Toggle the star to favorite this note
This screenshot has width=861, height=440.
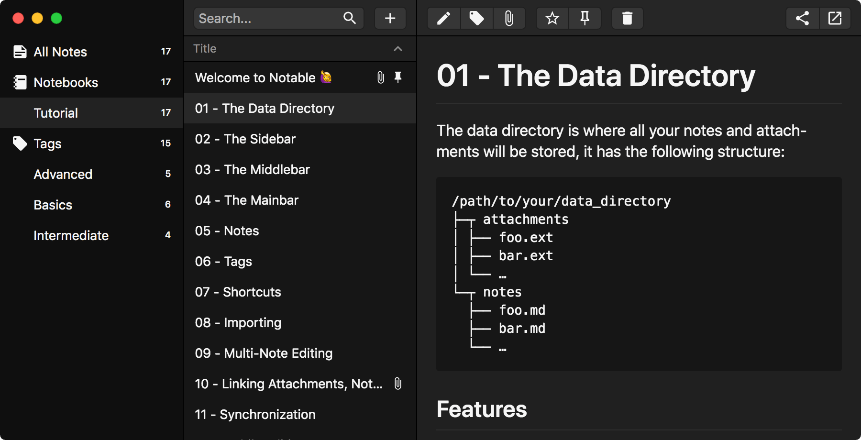[x=552, y=18]
